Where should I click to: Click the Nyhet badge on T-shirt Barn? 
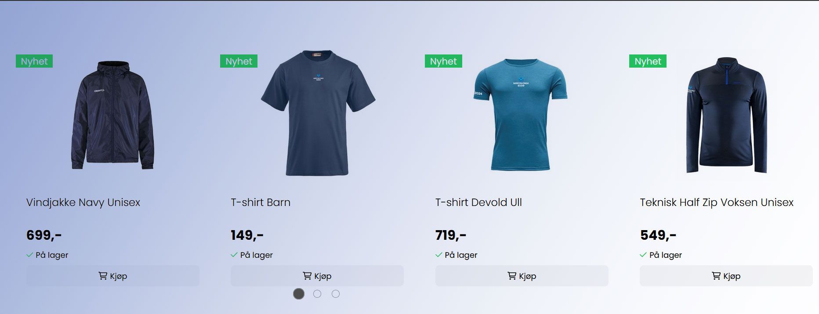coord(239,61)
